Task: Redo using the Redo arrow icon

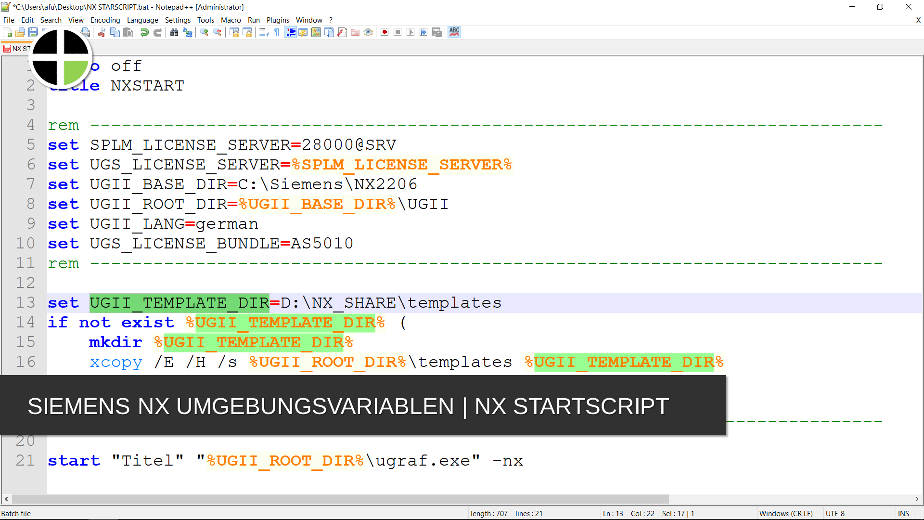Action: click(158, 32)
